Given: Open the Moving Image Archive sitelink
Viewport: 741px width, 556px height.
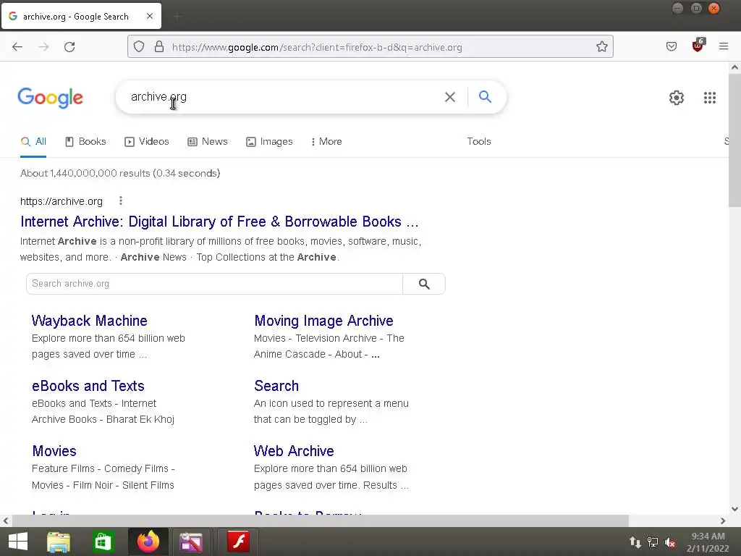Looking at the screenshot, I should tap(323, 321).
